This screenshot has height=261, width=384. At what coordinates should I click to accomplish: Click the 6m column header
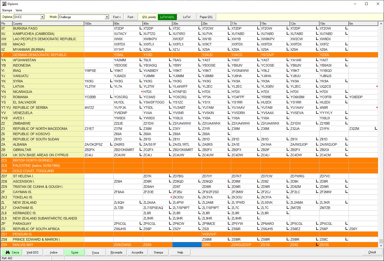[x=363, y=24]
